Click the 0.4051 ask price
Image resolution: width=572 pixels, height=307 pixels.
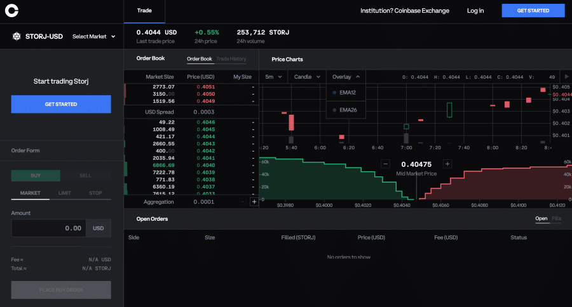click(206, 87)
